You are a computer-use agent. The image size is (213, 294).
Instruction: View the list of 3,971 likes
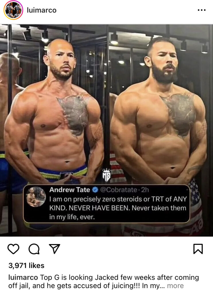(x=26, y=266)
